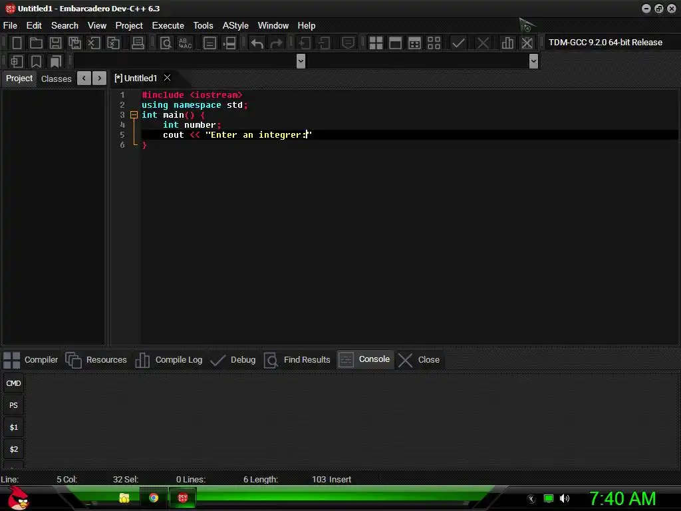Click the Compile and Run icon

click(415, 43)
